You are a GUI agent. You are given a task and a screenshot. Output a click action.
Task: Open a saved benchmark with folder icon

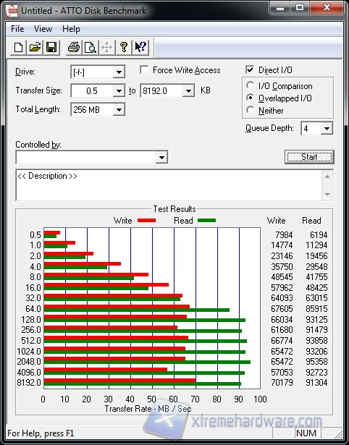(35, 47)
